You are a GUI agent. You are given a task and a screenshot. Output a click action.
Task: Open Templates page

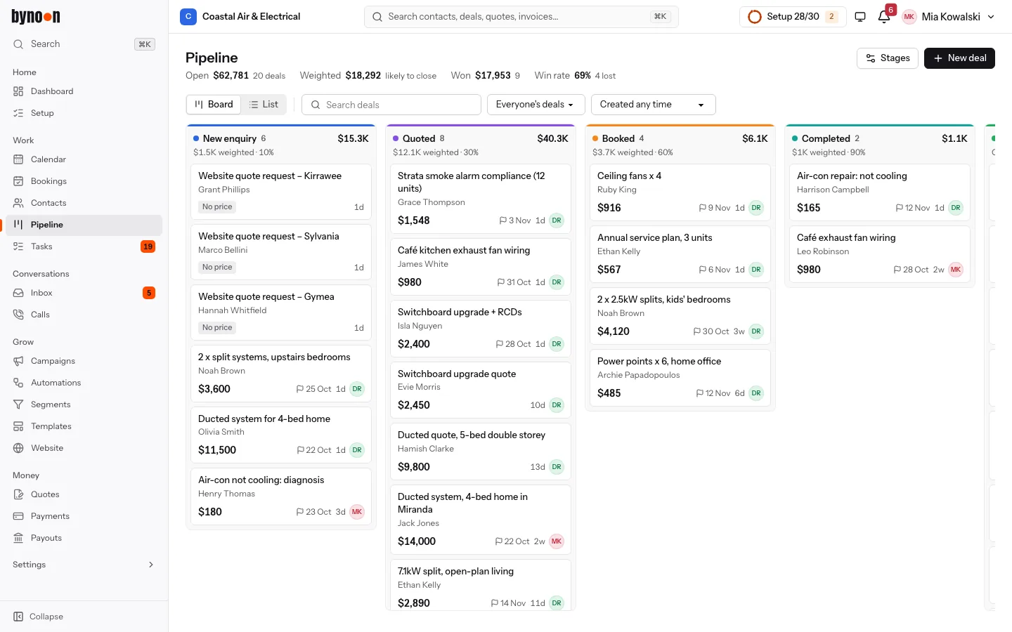click(84, 426)
